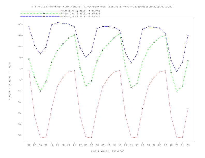Click x-axis forecast hour label 27
205x158 pixels.
tap(80, 145)
